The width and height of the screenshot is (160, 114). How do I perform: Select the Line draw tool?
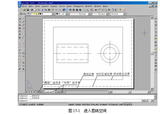point(23,19)
